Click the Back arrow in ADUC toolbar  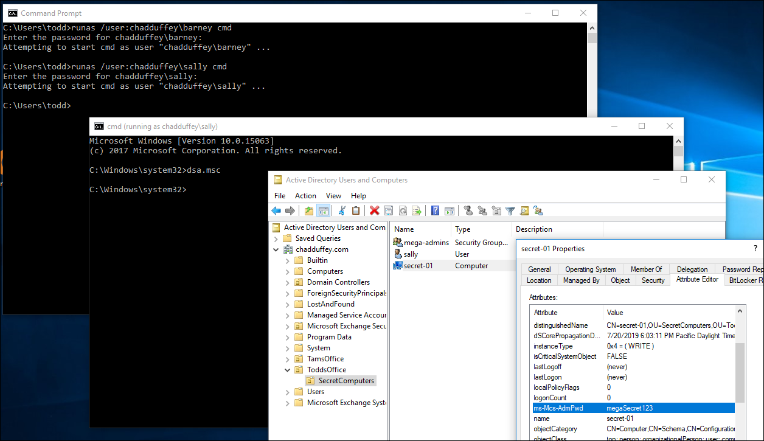276,210
